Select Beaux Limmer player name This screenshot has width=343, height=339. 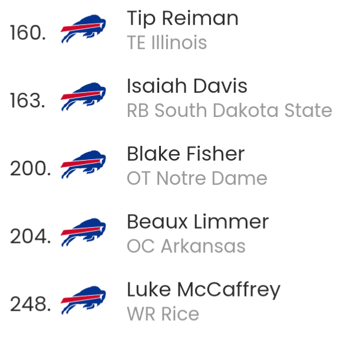tap(198, 221)
